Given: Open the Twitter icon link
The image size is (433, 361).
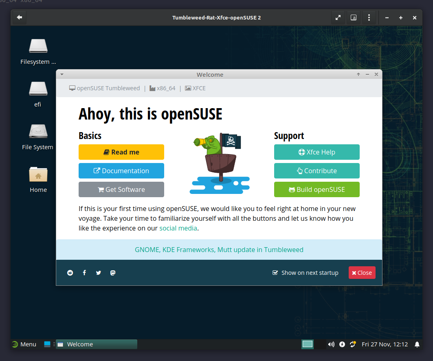Looking at the screenshot, I should (99, 273).
